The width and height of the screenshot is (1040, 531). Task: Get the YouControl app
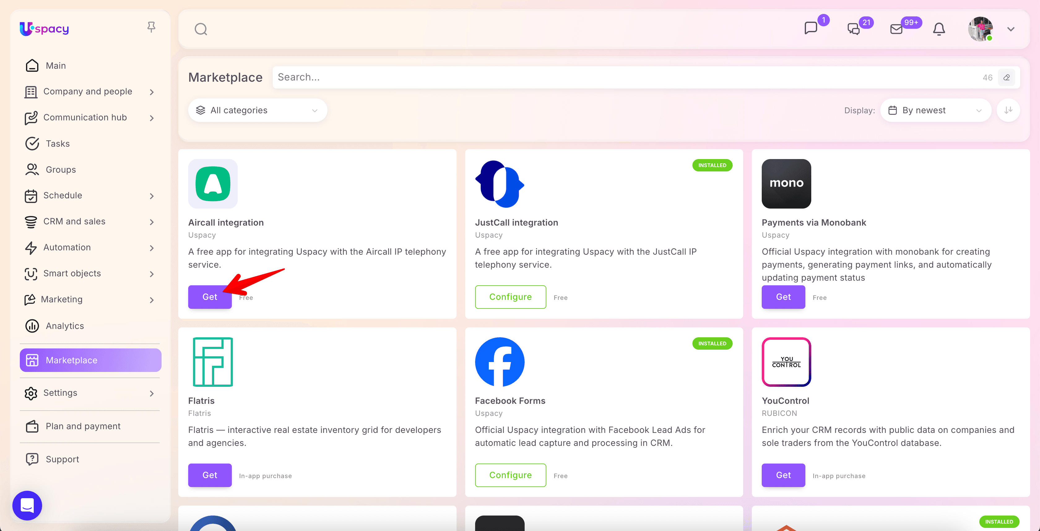[783, 475]
